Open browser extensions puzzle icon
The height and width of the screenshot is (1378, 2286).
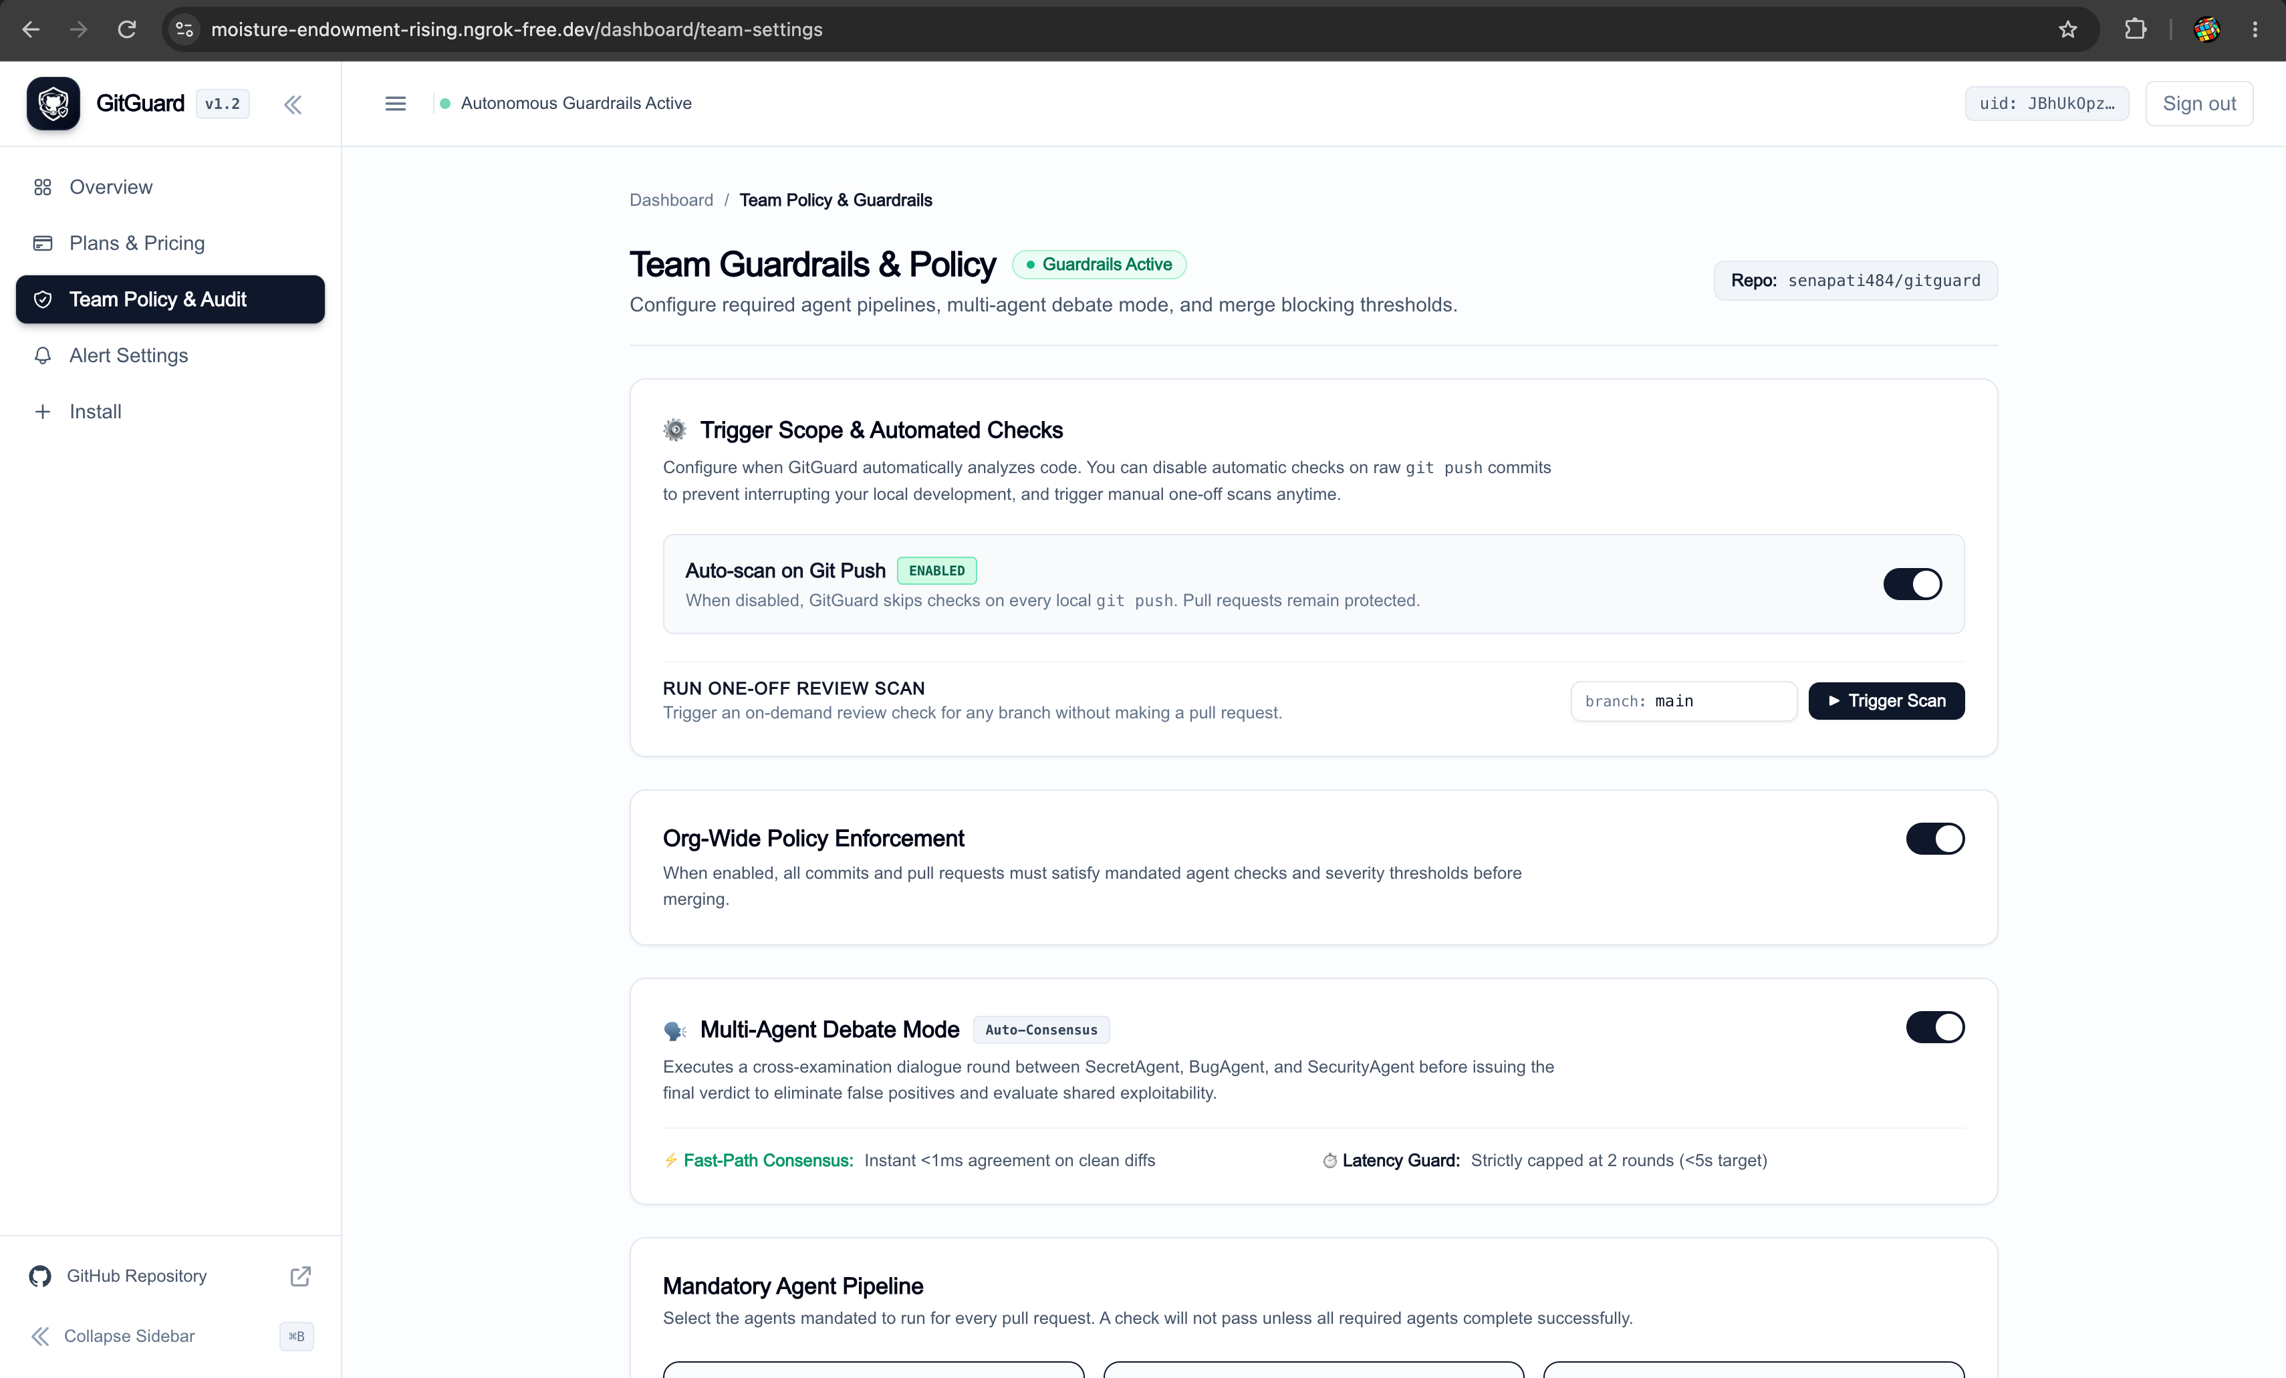click(x=2136, y=29)
